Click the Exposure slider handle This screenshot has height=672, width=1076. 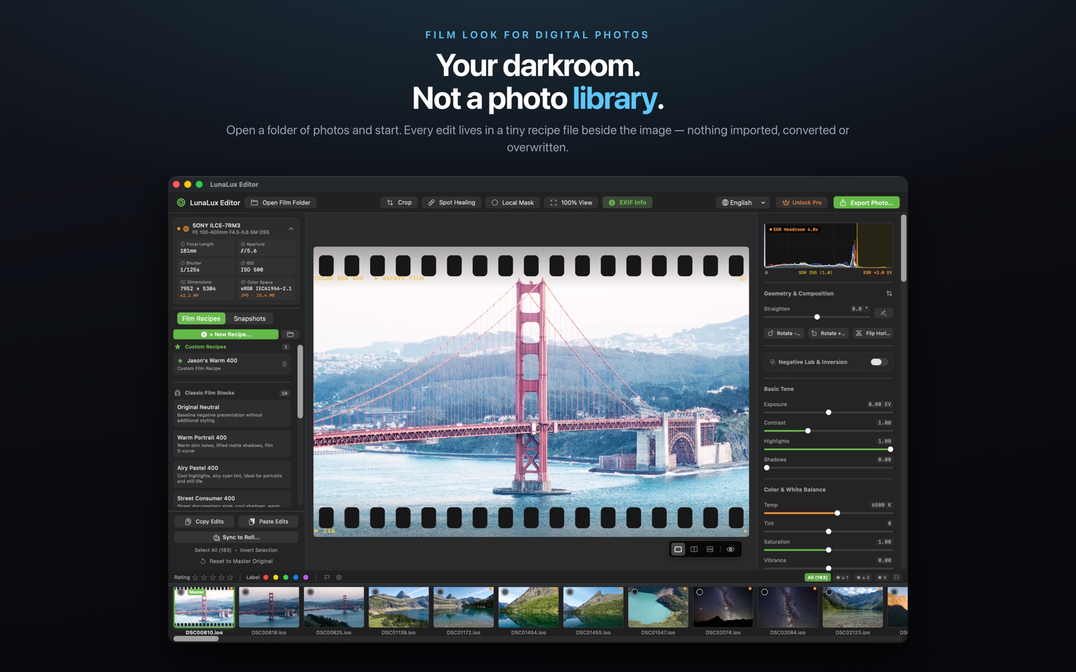829,413
